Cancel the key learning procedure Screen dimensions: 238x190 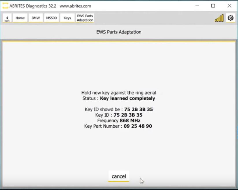(119, 176)
